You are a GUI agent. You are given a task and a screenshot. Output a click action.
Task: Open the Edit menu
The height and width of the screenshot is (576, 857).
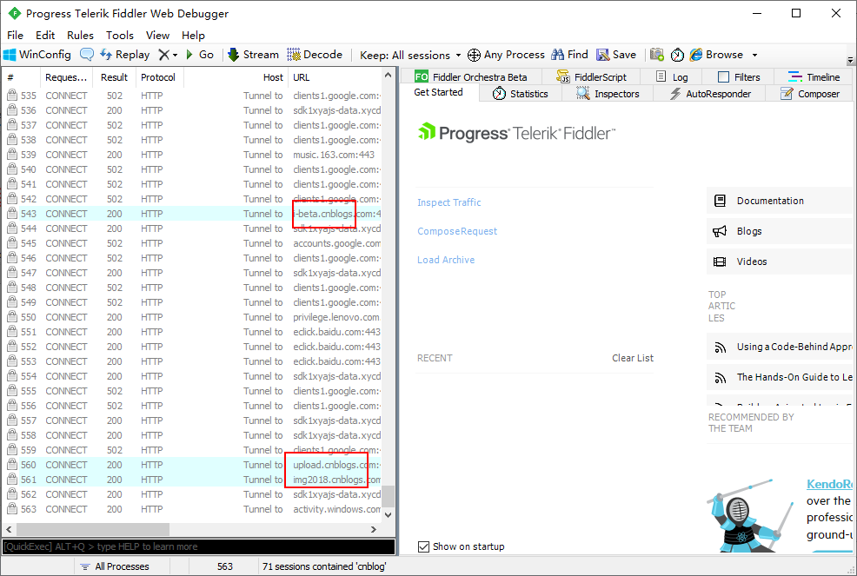point(45,35)
